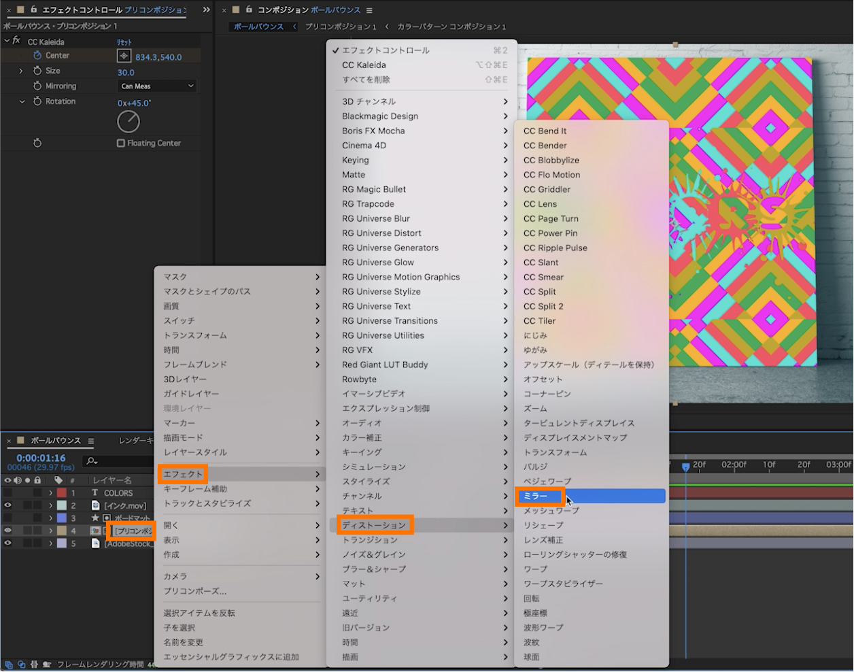Open the Mirroring dropdown showing Can Meas
Viewport: 854px width, 672px height.
[157, 86]
